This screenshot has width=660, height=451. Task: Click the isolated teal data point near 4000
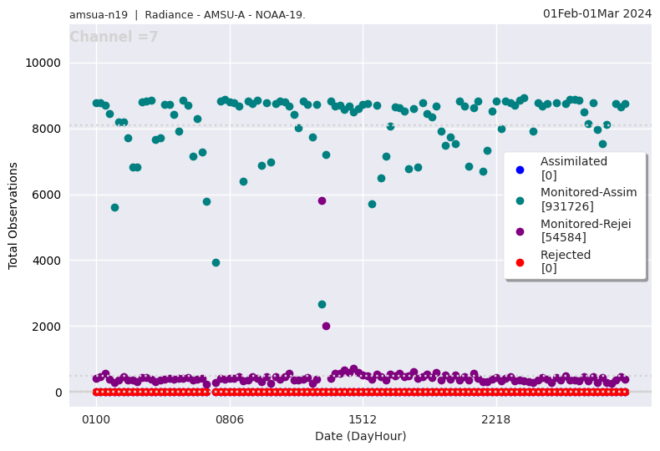point(216,262)
